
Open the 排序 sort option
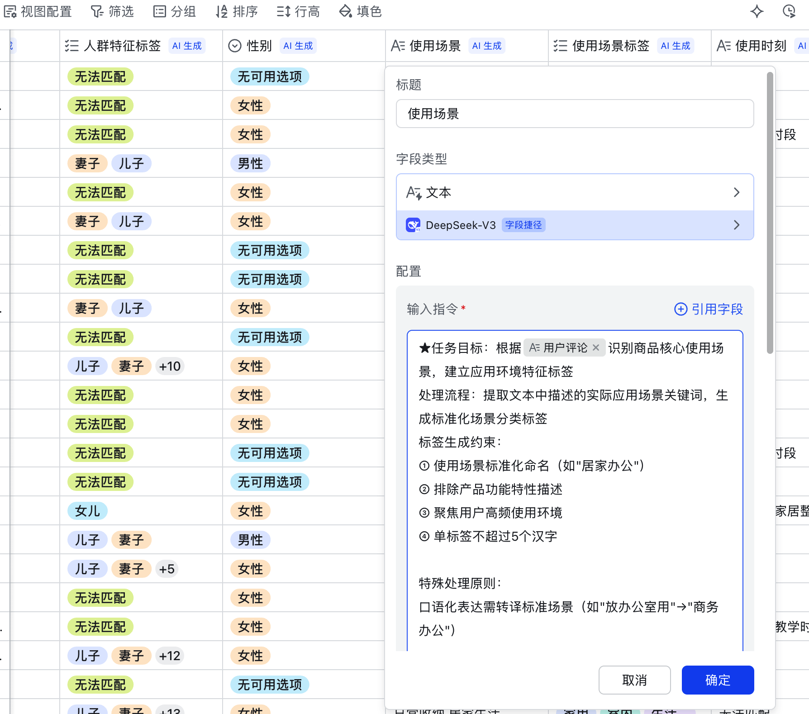pyautogui.click(x=237, y=11)
